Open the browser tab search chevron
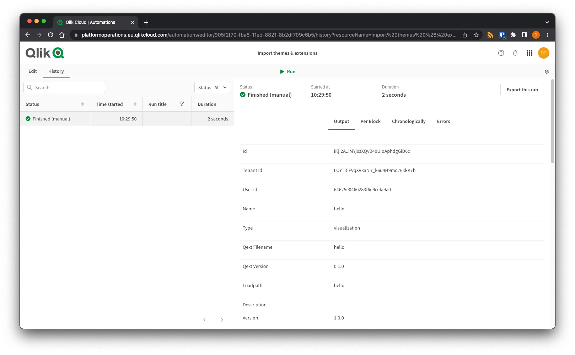Viewport: 575px width, 355px height. coord(547,22)
